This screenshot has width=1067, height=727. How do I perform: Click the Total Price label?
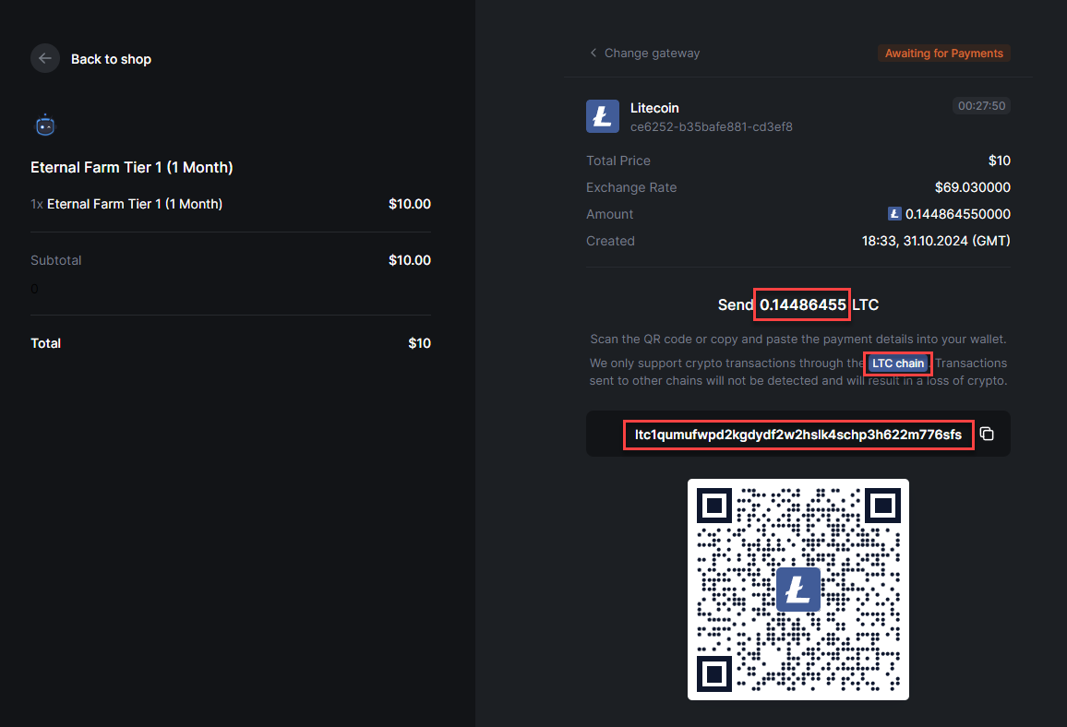(617, 161)
